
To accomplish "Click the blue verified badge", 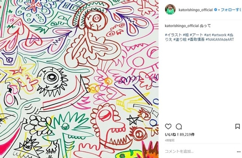I will tap(216, 10).
